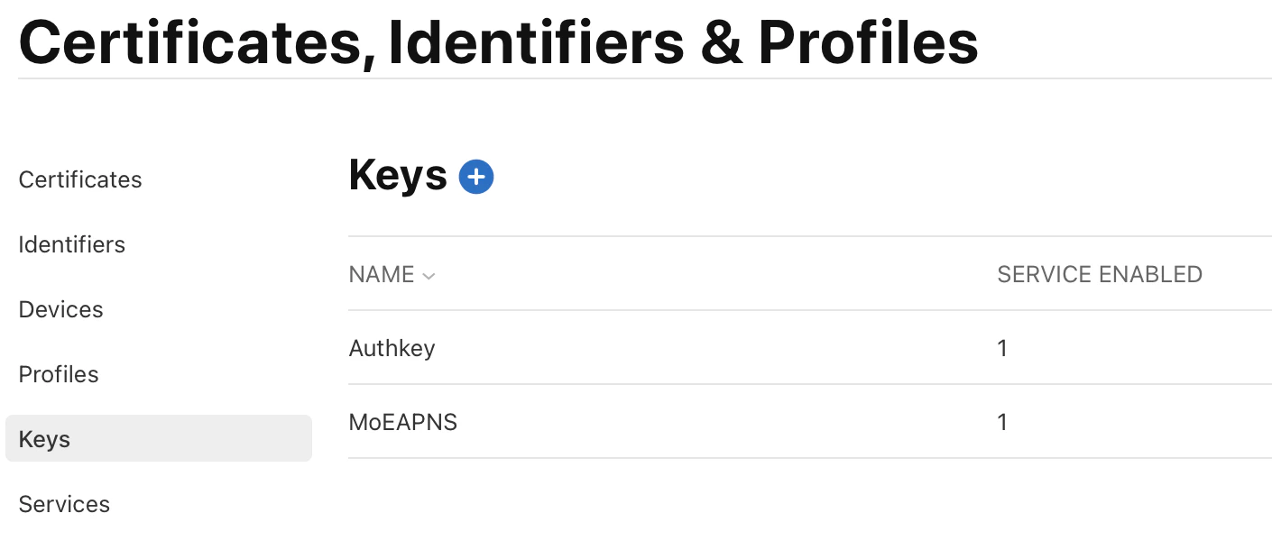The height and width of the screenshot is (550, 1272).
Task: Open the Services section
Action: click(64, 504)
